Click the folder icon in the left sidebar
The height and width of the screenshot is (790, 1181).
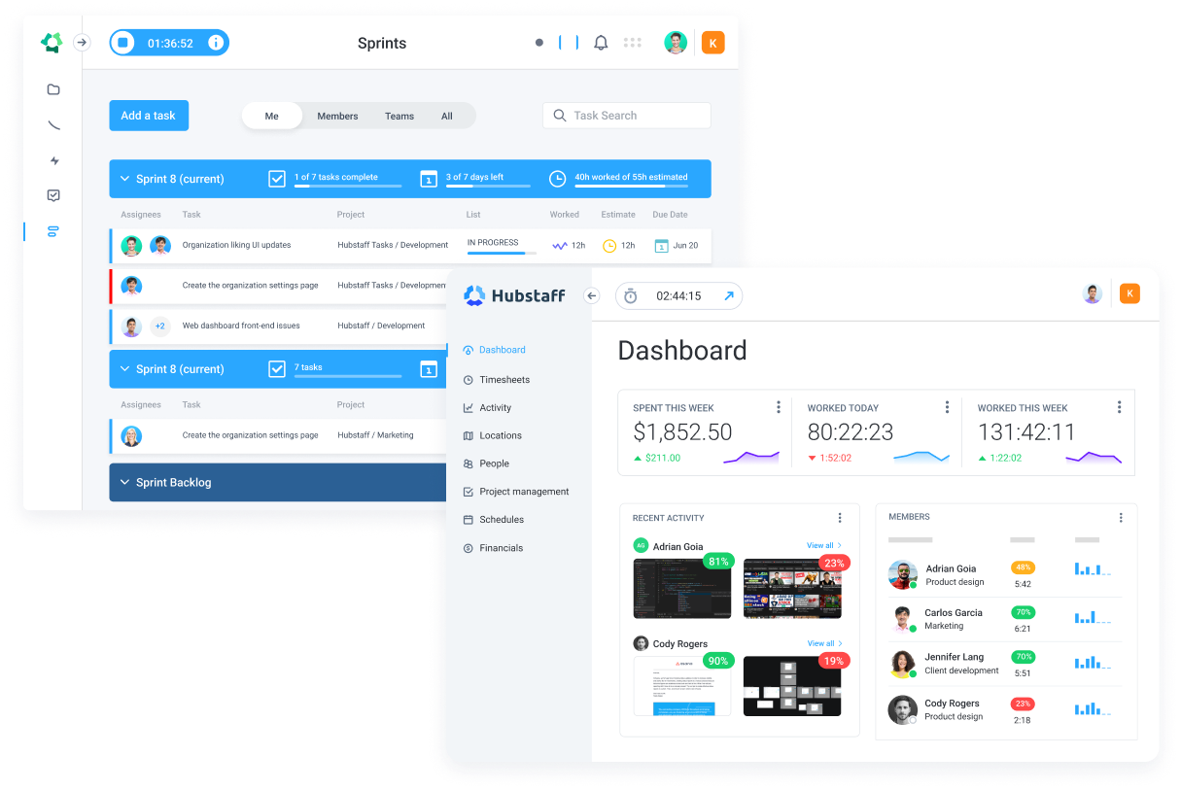tap(53, 88)
